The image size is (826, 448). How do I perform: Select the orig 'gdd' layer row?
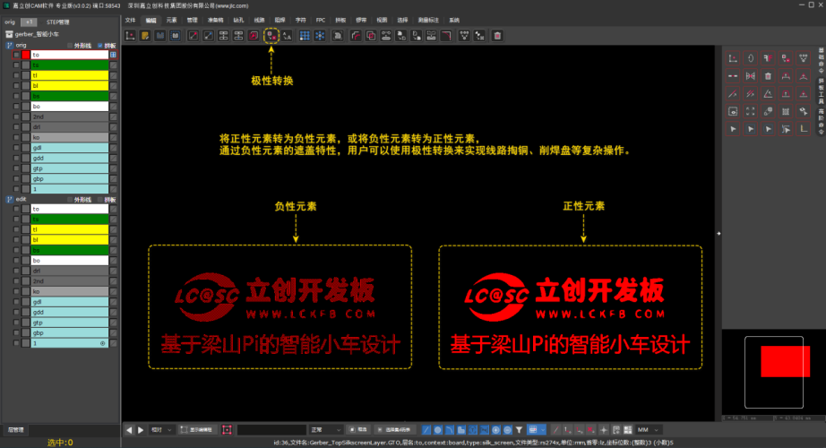pos(70,158)
